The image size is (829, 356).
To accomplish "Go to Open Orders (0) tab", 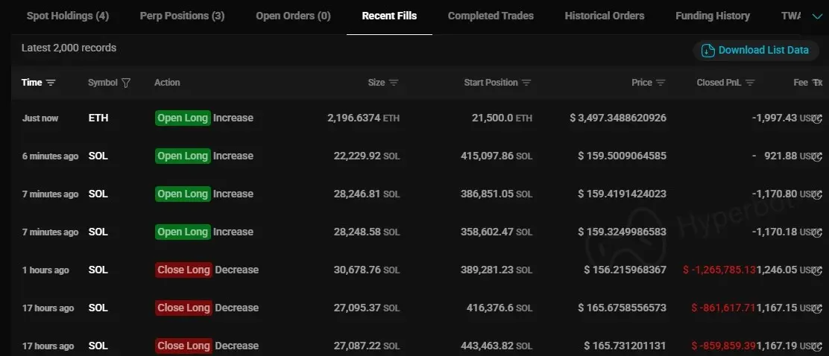I will point(294,16).
